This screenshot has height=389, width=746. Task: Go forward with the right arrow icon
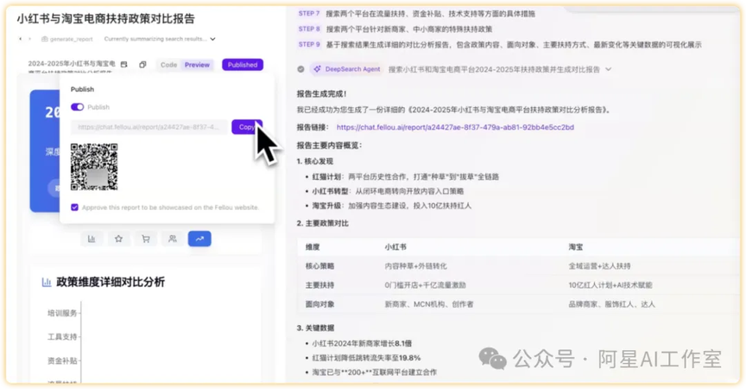click(29, 39)
